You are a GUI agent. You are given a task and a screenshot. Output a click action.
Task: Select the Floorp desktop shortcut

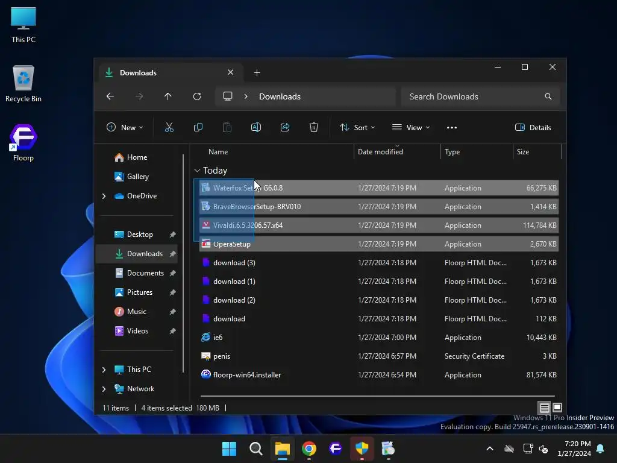[23, 143]
